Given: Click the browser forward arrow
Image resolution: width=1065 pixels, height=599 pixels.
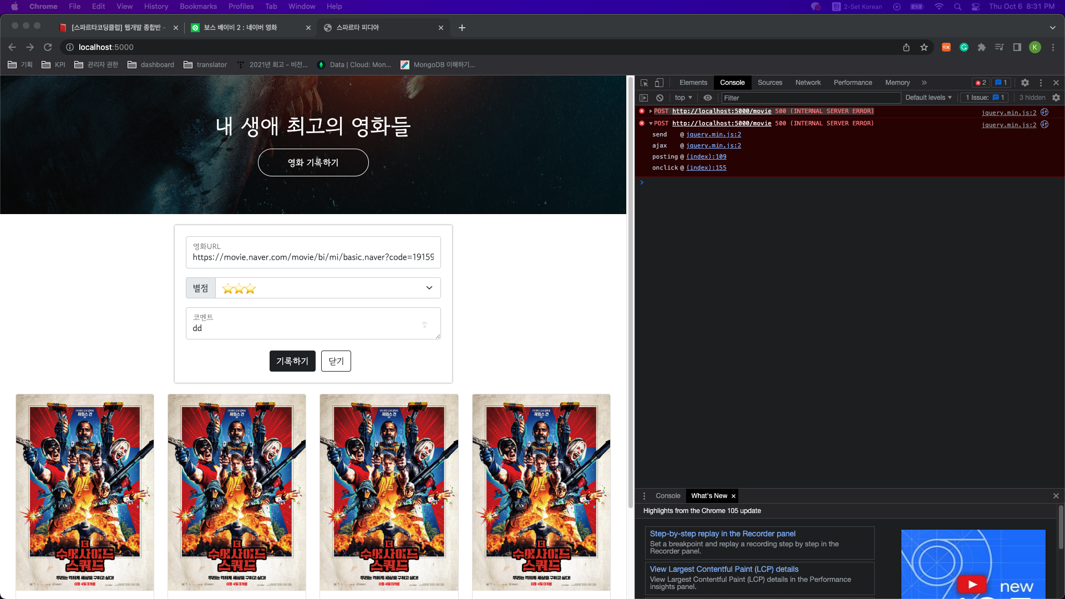Looking at the screenshot, I should (30, 47).
